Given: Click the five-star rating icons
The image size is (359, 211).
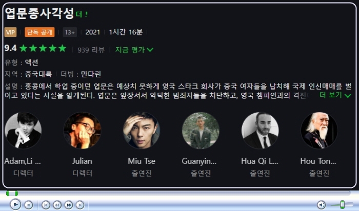Looking at the screenshot, I should 43,49.
